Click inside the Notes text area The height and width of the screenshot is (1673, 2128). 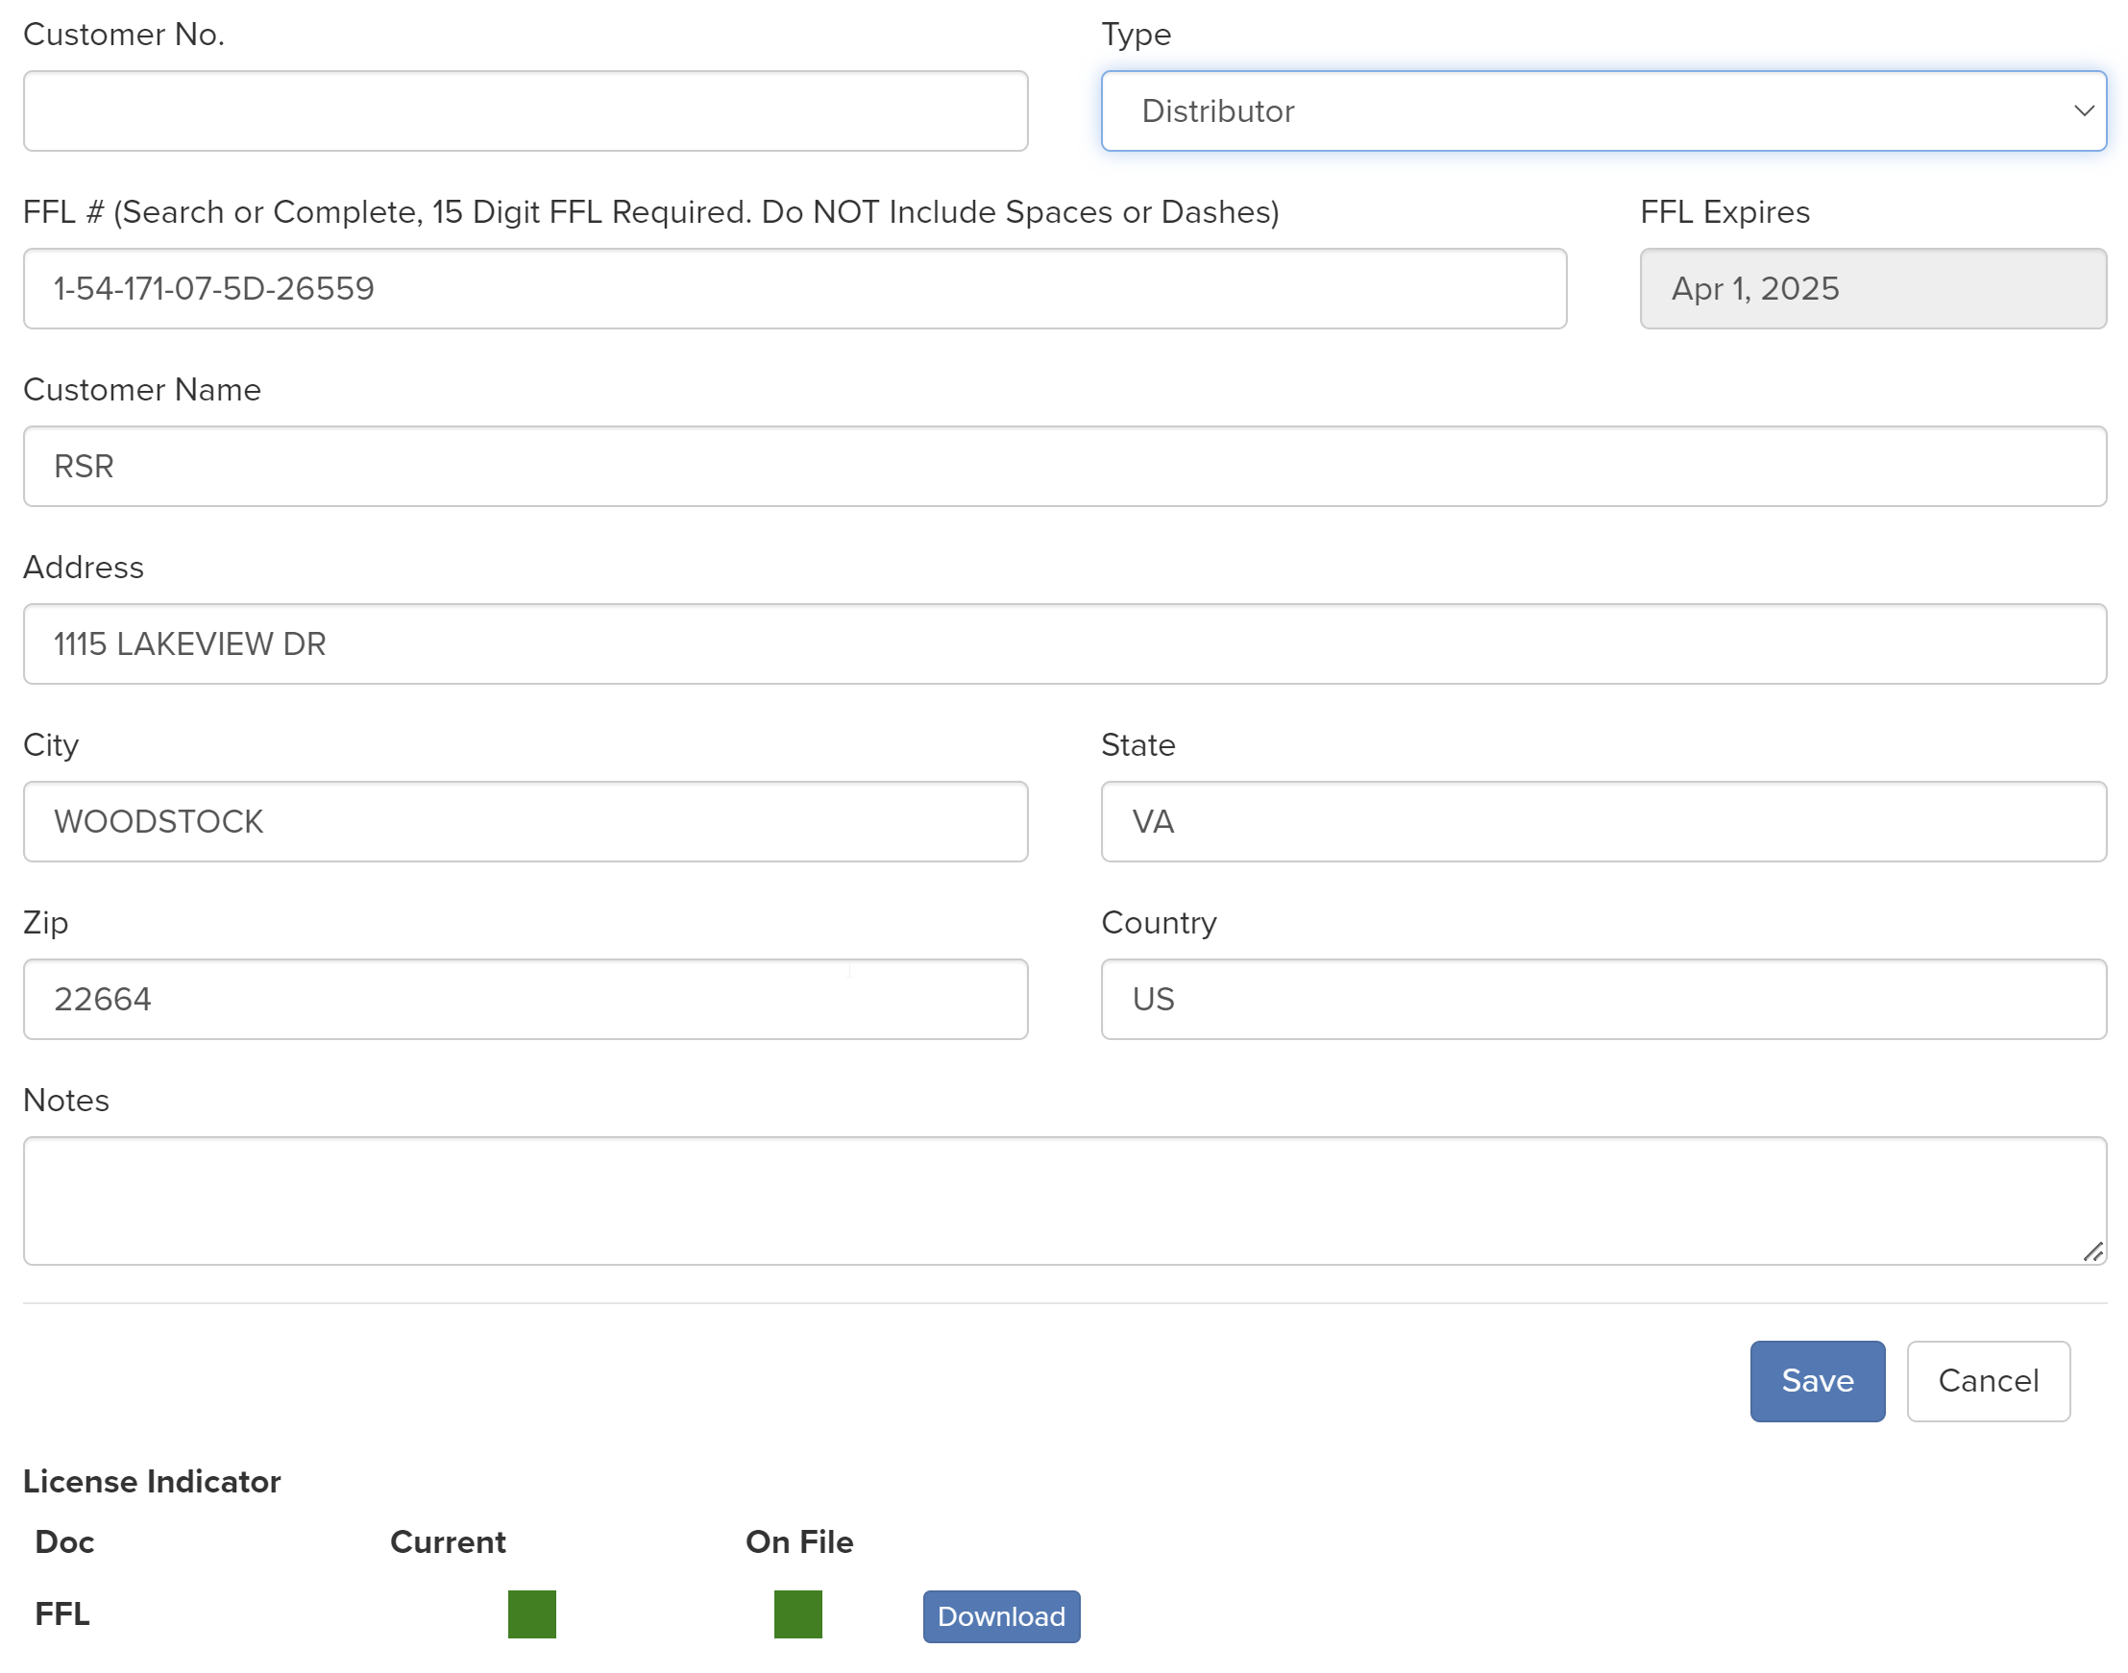click(1064, 1200)
